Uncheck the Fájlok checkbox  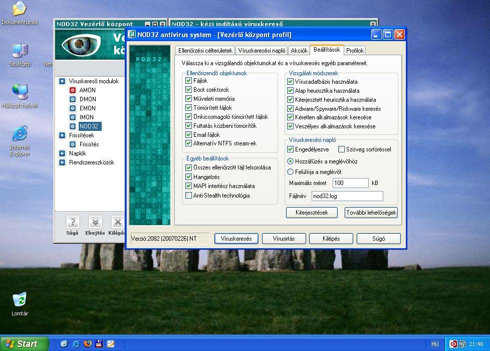tap(188, 80)
